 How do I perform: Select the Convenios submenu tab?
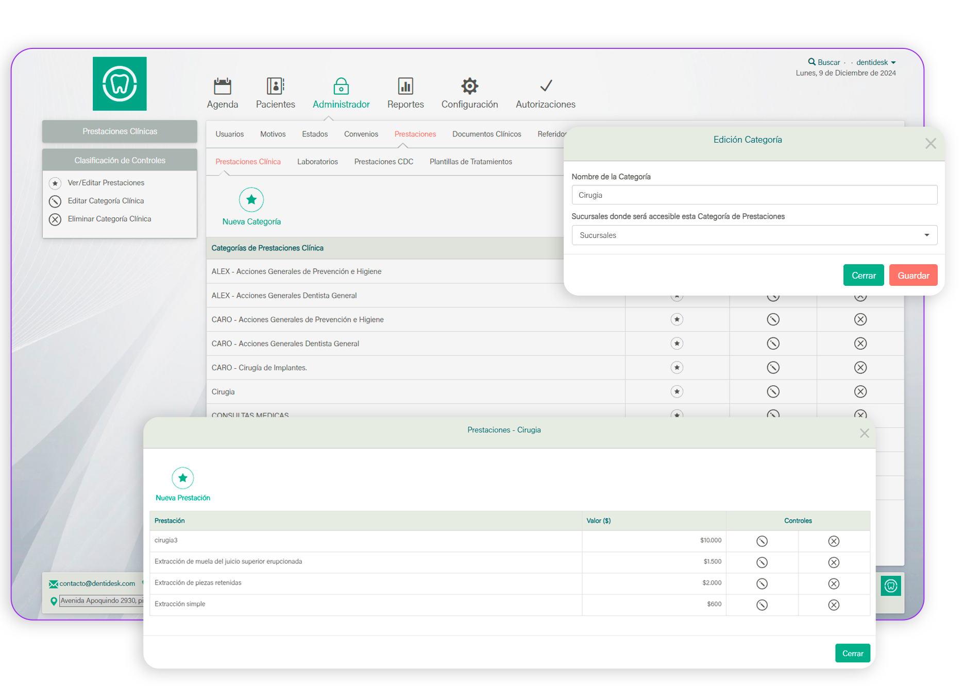click(361, 134)
